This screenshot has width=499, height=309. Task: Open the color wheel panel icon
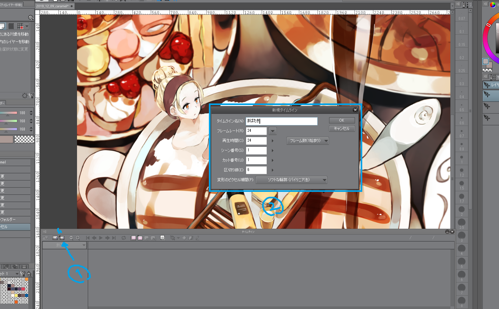click(492, 5)
